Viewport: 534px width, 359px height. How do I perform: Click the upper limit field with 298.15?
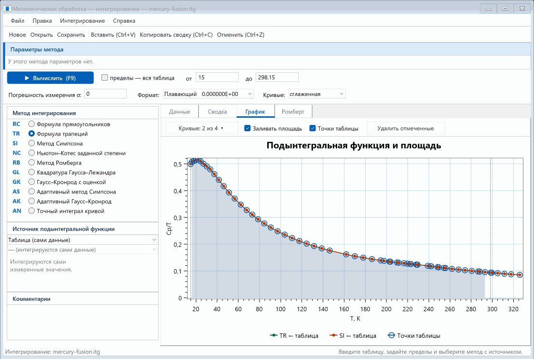[x=277, y=77]
